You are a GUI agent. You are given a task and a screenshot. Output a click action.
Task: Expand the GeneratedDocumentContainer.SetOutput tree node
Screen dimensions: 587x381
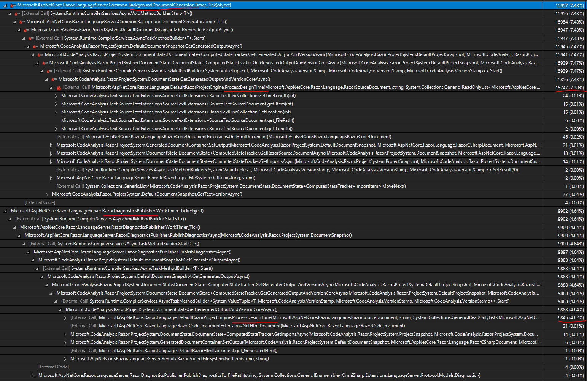click(x=51, y=145)
